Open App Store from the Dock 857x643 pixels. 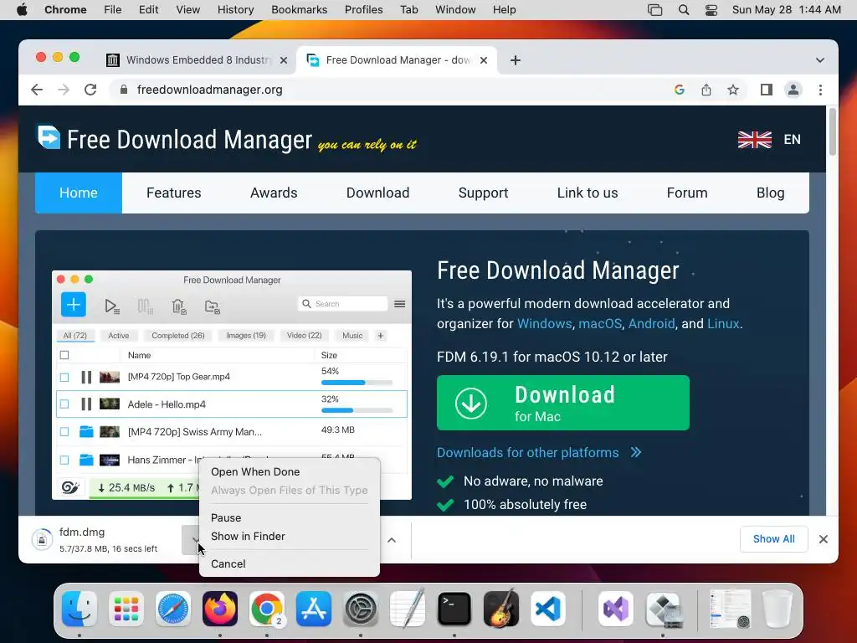coord(314,609)
